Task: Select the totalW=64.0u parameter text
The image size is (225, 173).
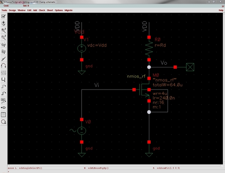Action: tap(168, 85)
